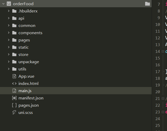
Task: Expand the store folder chevron
Action: coord(9,54)
